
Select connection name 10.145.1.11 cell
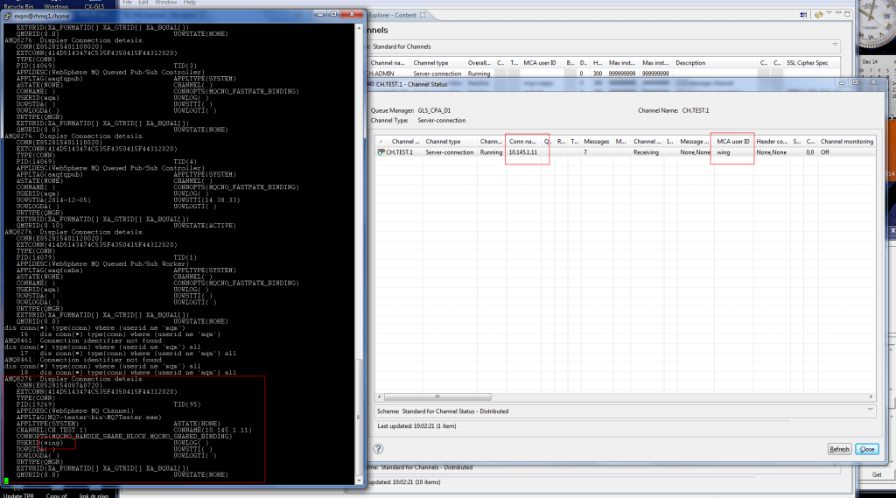click(x=523, y=152)
